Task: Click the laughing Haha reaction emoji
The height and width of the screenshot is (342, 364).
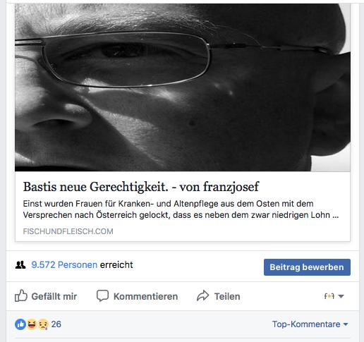Action: coord(32,324)
